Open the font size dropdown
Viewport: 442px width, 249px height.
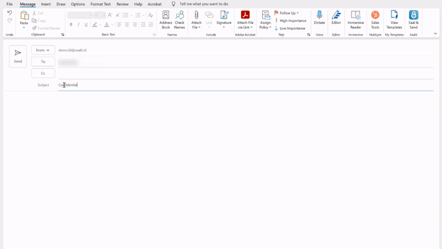pyautogui.click(x=104, y=15)
